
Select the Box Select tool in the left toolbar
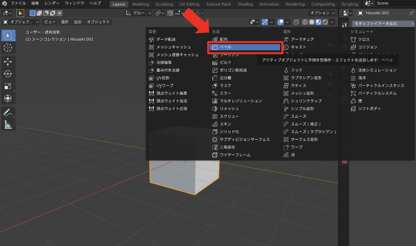[x=8, y=35]
